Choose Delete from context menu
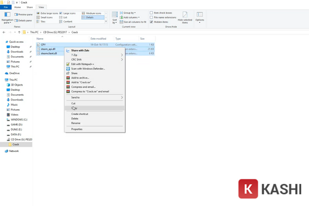This screenshot has height=206, width=309. pyautogui.click(x=95, y=118)
